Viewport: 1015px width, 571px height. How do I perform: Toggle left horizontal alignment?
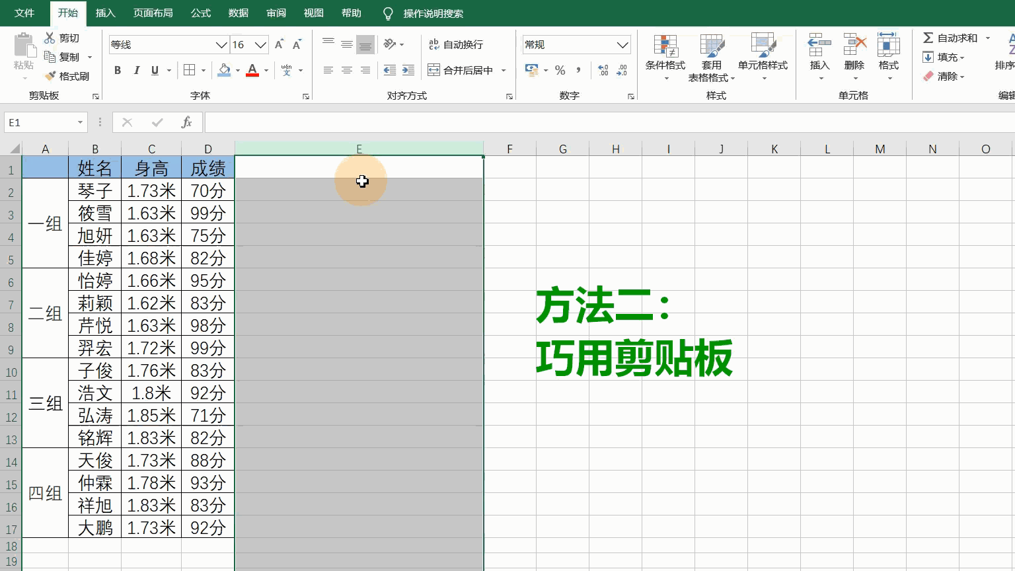click(x=328, y=70)
